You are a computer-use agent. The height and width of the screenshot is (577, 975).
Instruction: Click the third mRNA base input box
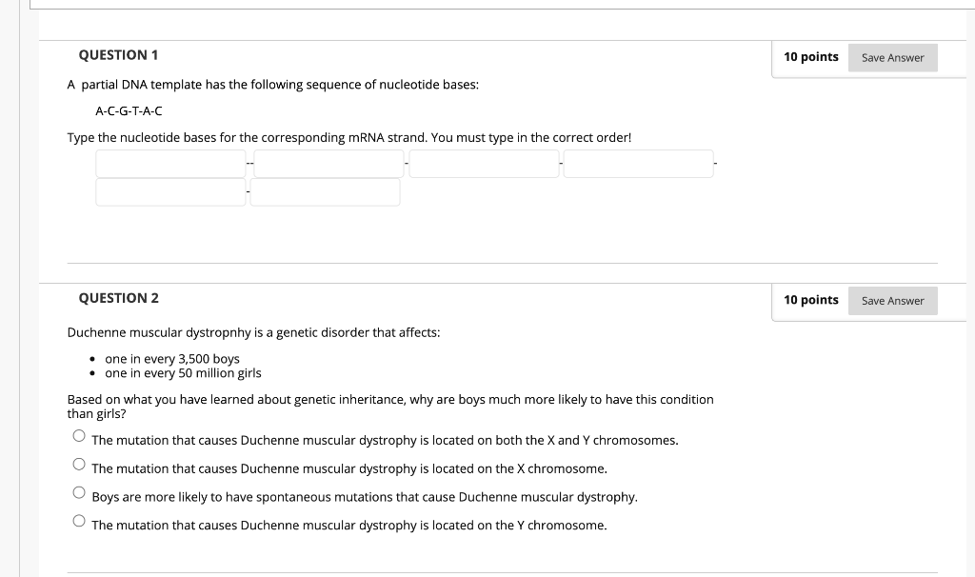(483, 163)
